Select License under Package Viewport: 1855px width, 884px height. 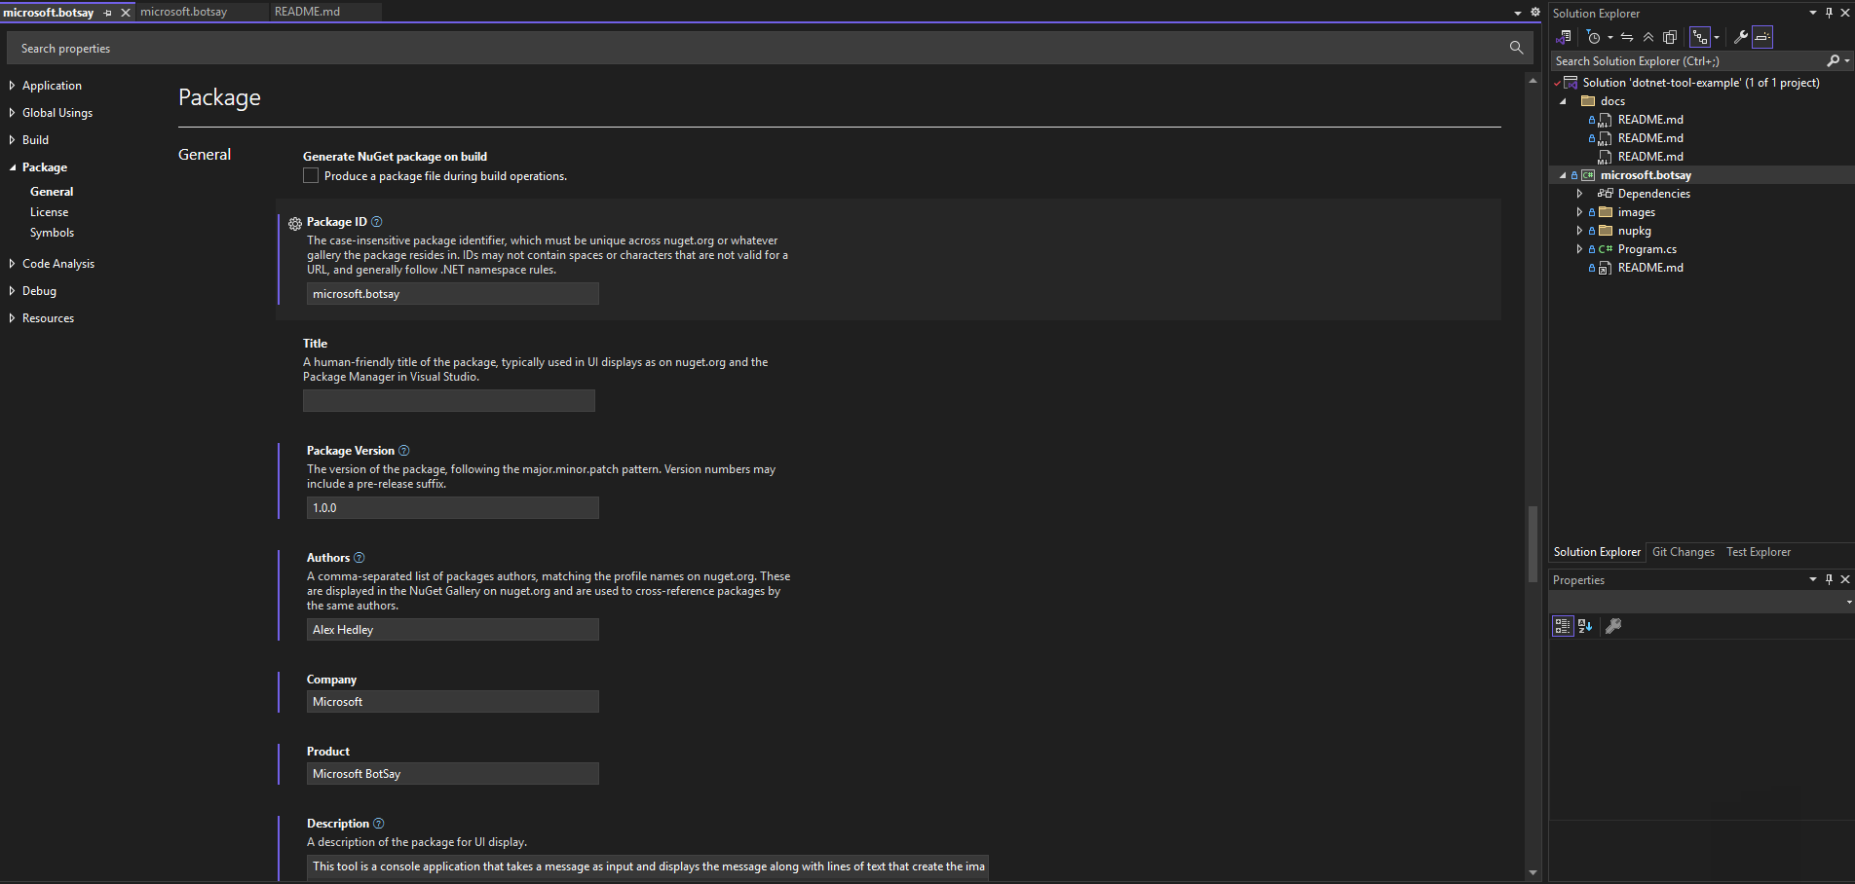click(49, 212)
